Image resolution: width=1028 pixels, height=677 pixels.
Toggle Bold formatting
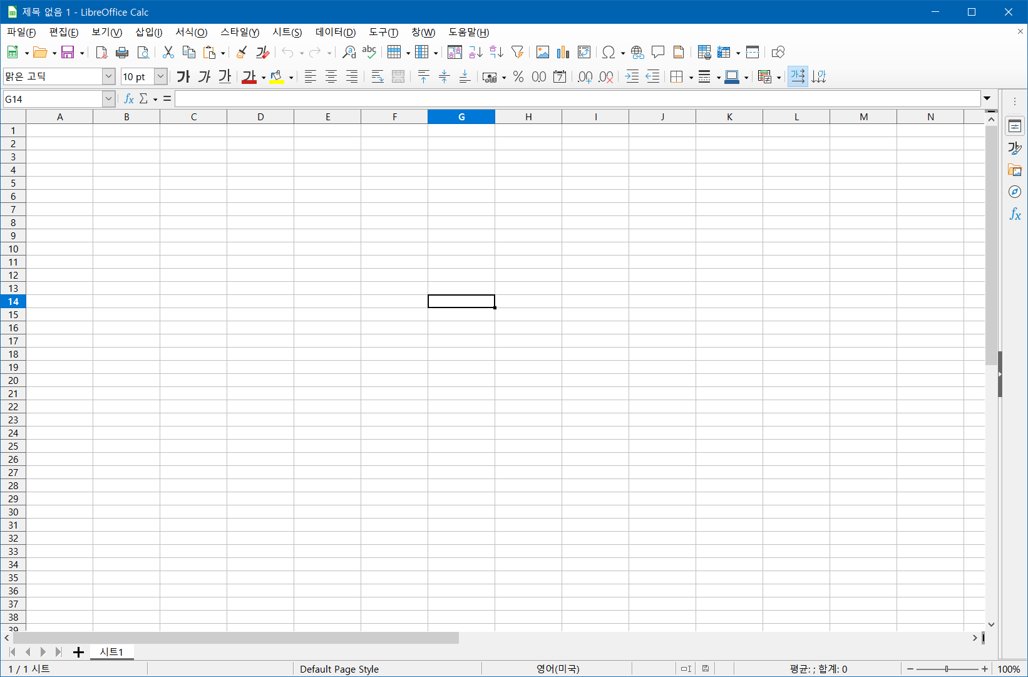coord(183,76)
